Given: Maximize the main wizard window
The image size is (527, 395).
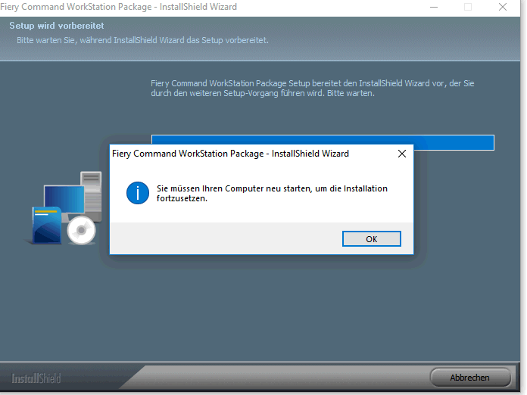Looking at the screenshot, I should pos(468,7).
